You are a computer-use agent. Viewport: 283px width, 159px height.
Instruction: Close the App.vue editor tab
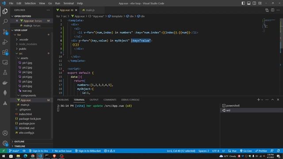(x=76, y=10)
